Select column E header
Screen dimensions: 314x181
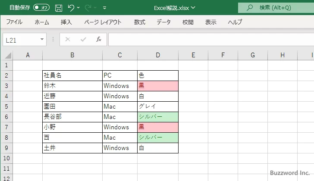[193, 55]
